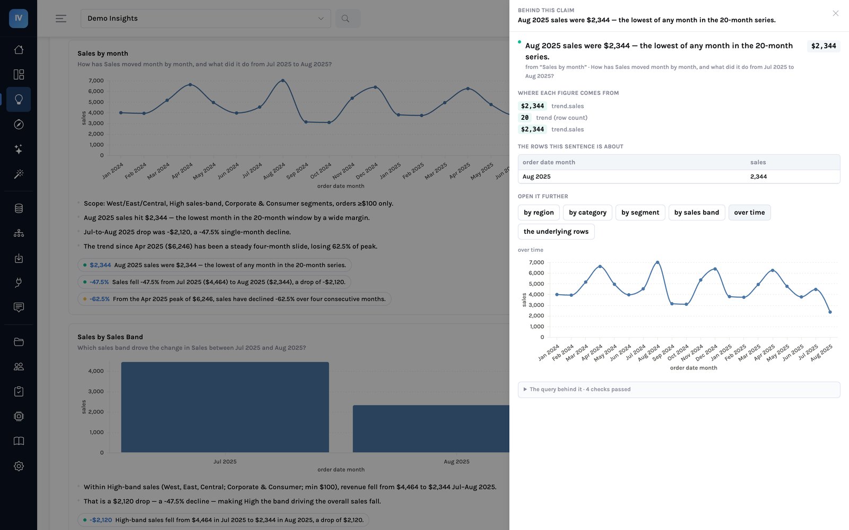Click the $2,344 lowest-month claim chip
849x530 pixels.
coord(214,265)
